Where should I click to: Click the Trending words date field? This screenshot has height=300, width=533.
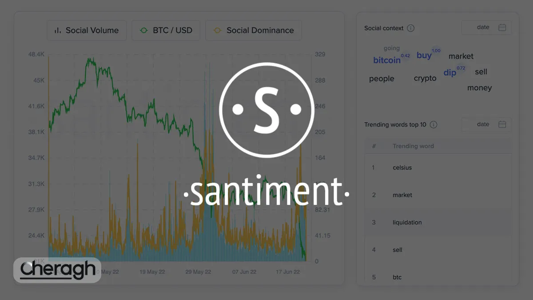[x=486, y=124]
